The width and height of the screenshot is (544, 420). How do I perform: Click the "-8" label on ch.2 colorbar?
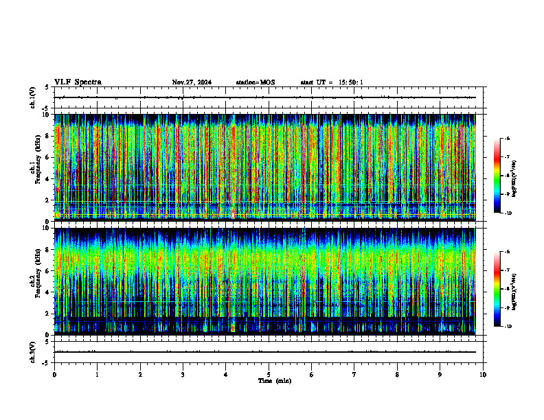click(507, 289)
